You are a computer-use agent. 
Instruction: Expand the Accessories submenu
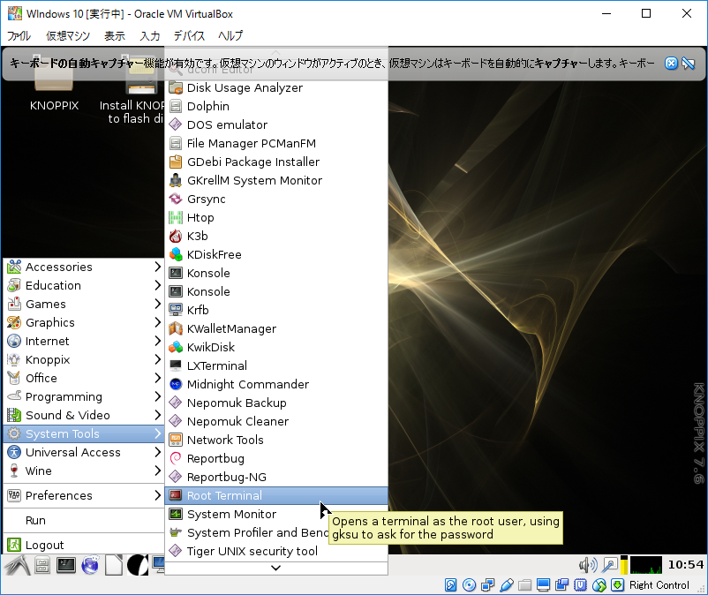[x=84, y=267]
